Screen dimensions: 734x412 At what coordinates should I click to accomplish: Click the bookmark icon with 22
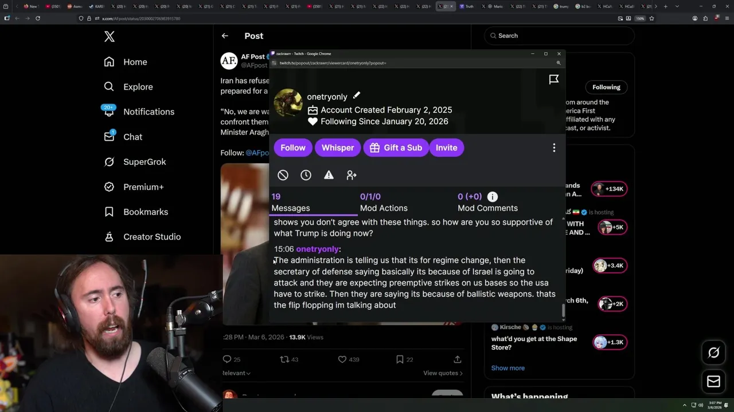coord(400,359)
